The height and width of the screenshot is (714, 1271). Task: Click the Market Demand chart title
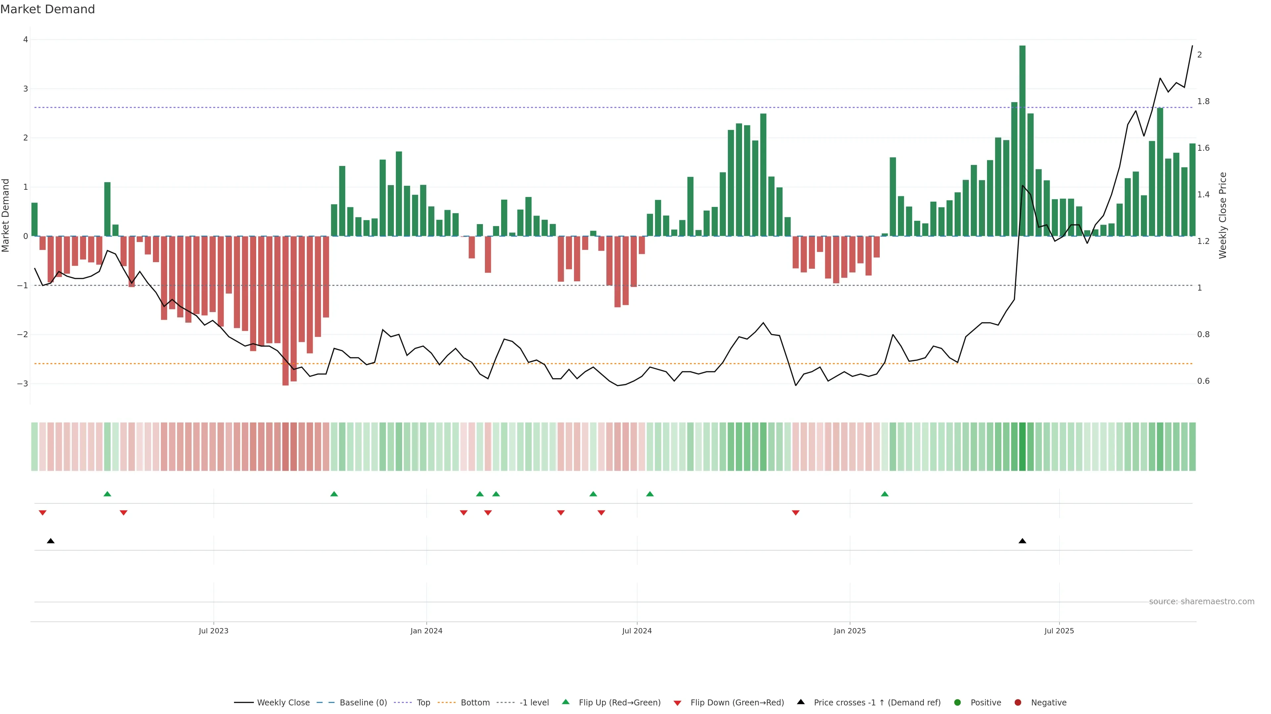47,9
